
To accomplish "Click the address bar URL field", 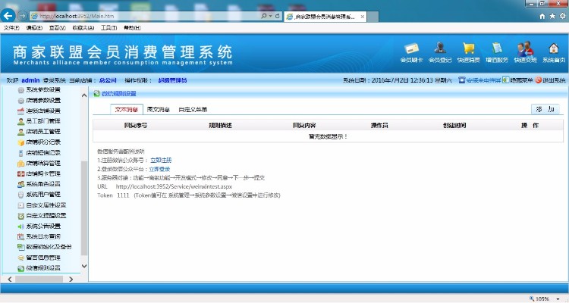I will [145, 16].
